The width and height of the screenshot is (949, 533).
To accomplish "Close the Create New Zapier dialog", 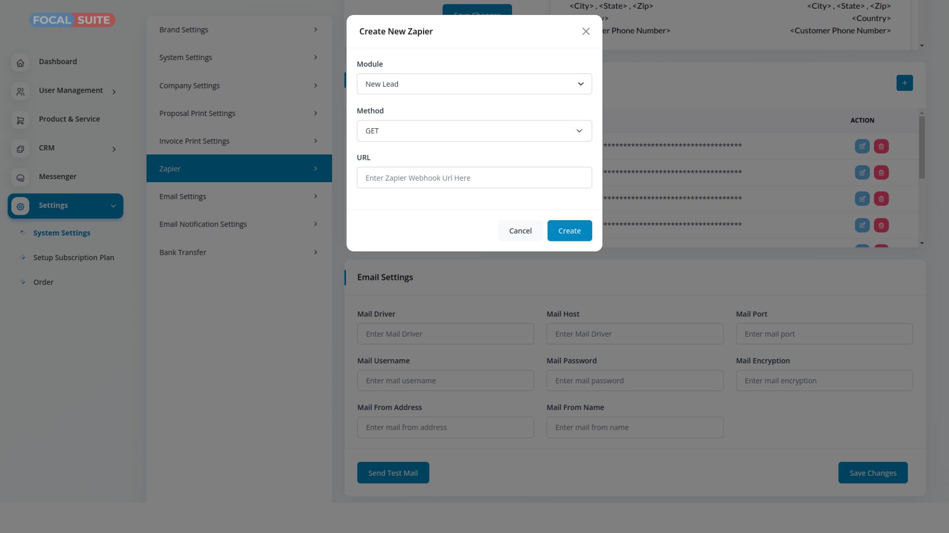I will pos(586,32).
